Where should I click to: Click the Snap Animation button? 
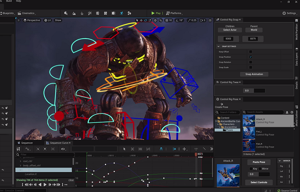point(254,74)
